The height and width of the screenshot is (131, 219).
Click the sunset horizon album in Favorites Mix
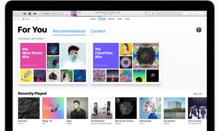pos(113,76)
